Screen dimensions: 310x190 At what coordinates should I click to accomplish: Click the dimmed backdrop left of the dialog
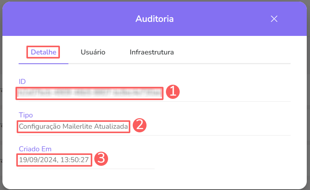click(1, 121)
